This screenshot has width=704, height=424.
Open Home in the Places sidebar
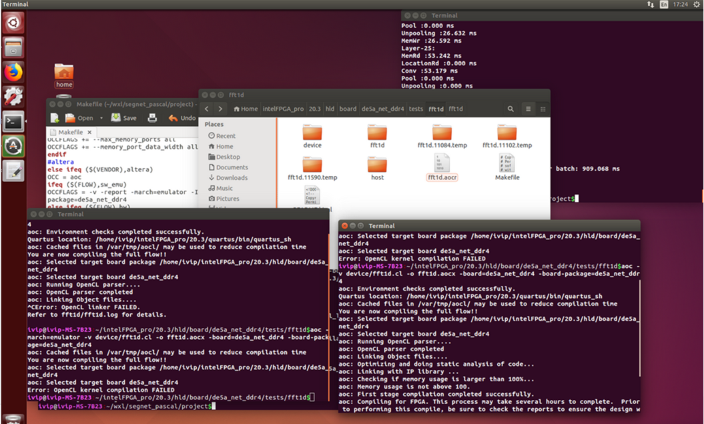(x=221, y=146)
